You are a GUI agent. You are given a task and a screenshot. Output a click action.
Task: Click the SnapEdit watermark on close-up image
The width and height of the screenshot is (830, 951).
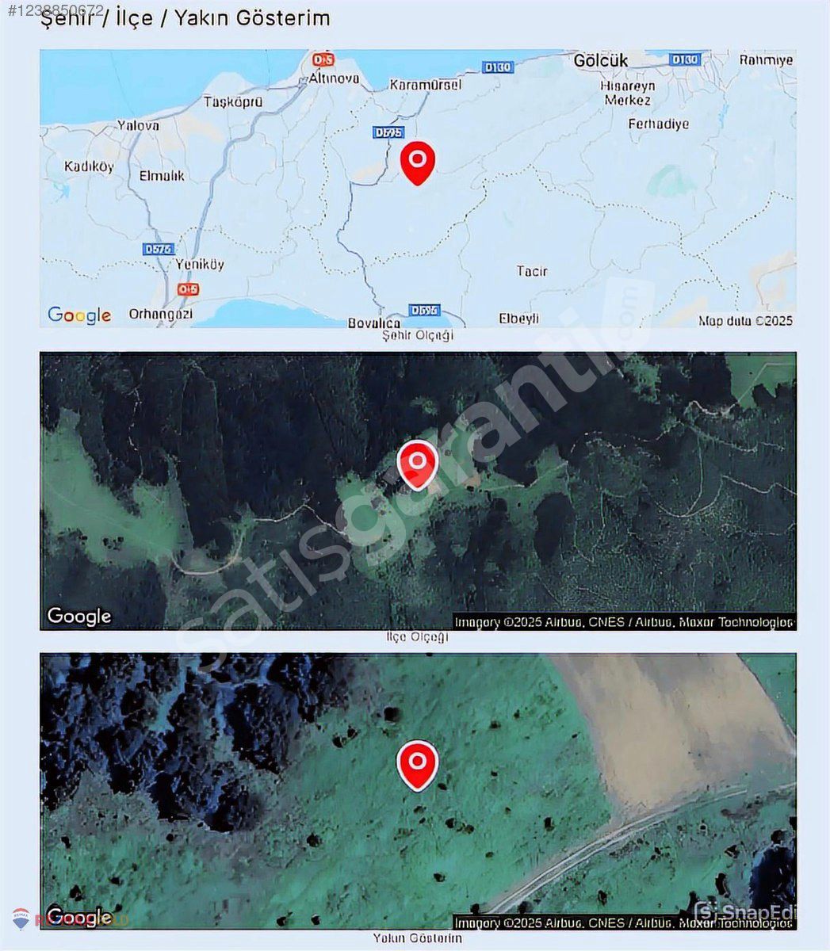[743, 912]
